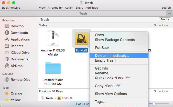173x107 pixels.
Task: Click the ForkLift icon in path bar
Action: coord(59,98)
